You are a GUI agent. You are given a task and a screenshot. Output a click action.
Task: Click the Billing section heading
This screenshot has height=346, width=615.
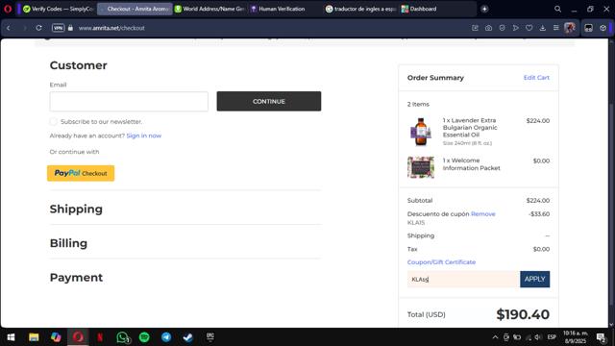click(x=68, y=243)
